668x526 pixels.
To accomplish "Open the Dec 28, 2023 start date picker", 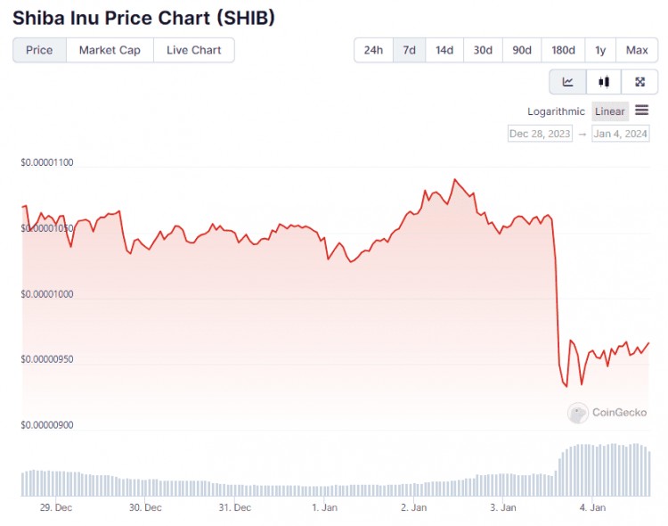I will click(x=540, y=134).
